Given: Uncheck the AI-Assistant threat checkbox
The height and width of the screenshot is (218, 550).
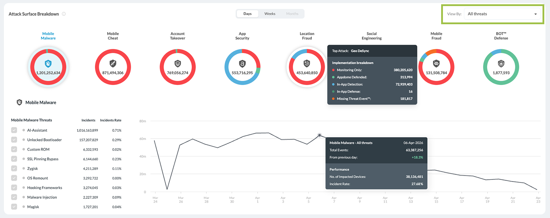Looking at the screenshot, I should click(x=14, y=130).
